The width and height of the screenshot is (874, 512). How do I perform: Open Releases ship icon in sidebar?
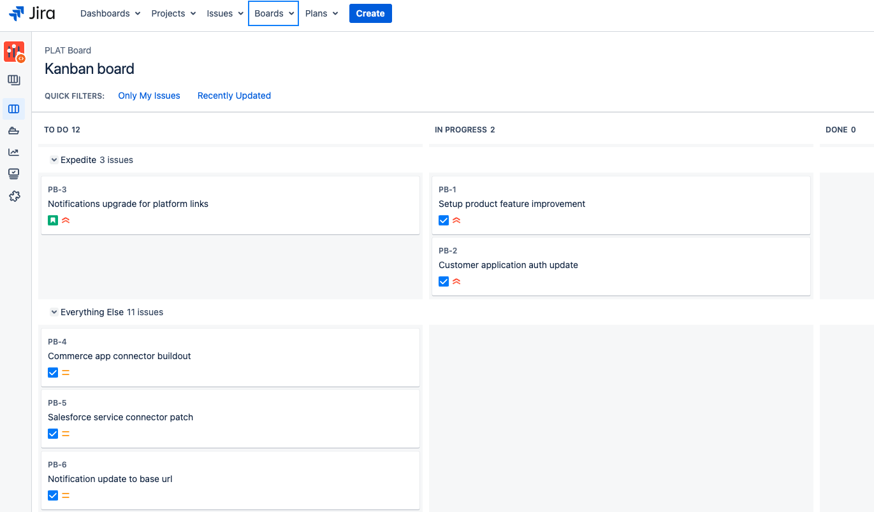click(14, 131)
